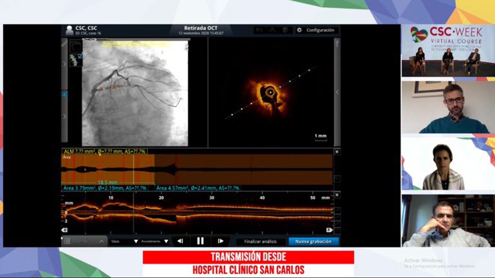Expand the upper left panel chevron
This screenshot has width=495, height=278.
click(65, 64)
